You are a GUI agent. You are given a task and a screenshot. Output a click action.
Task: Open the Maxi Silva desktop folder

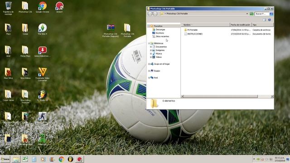pos(8,73)
